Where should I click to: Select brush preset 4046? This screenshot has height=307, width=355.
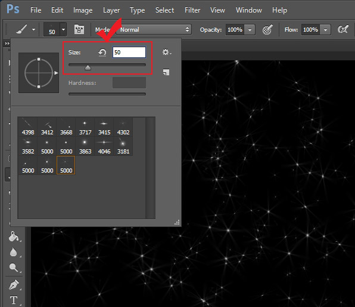[x=104, y=146]
